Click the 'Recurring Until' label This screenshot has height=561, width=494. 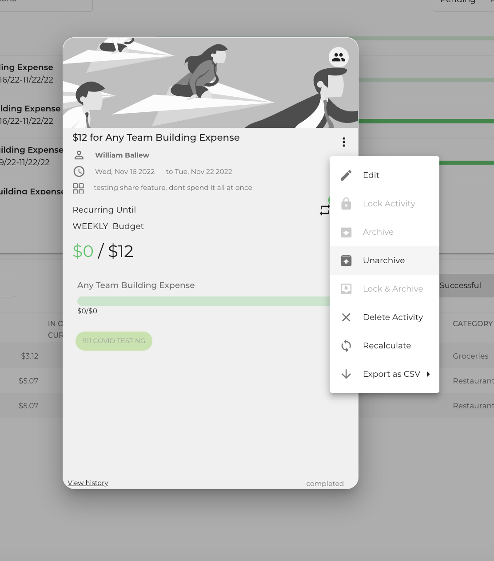coord(104,210)
